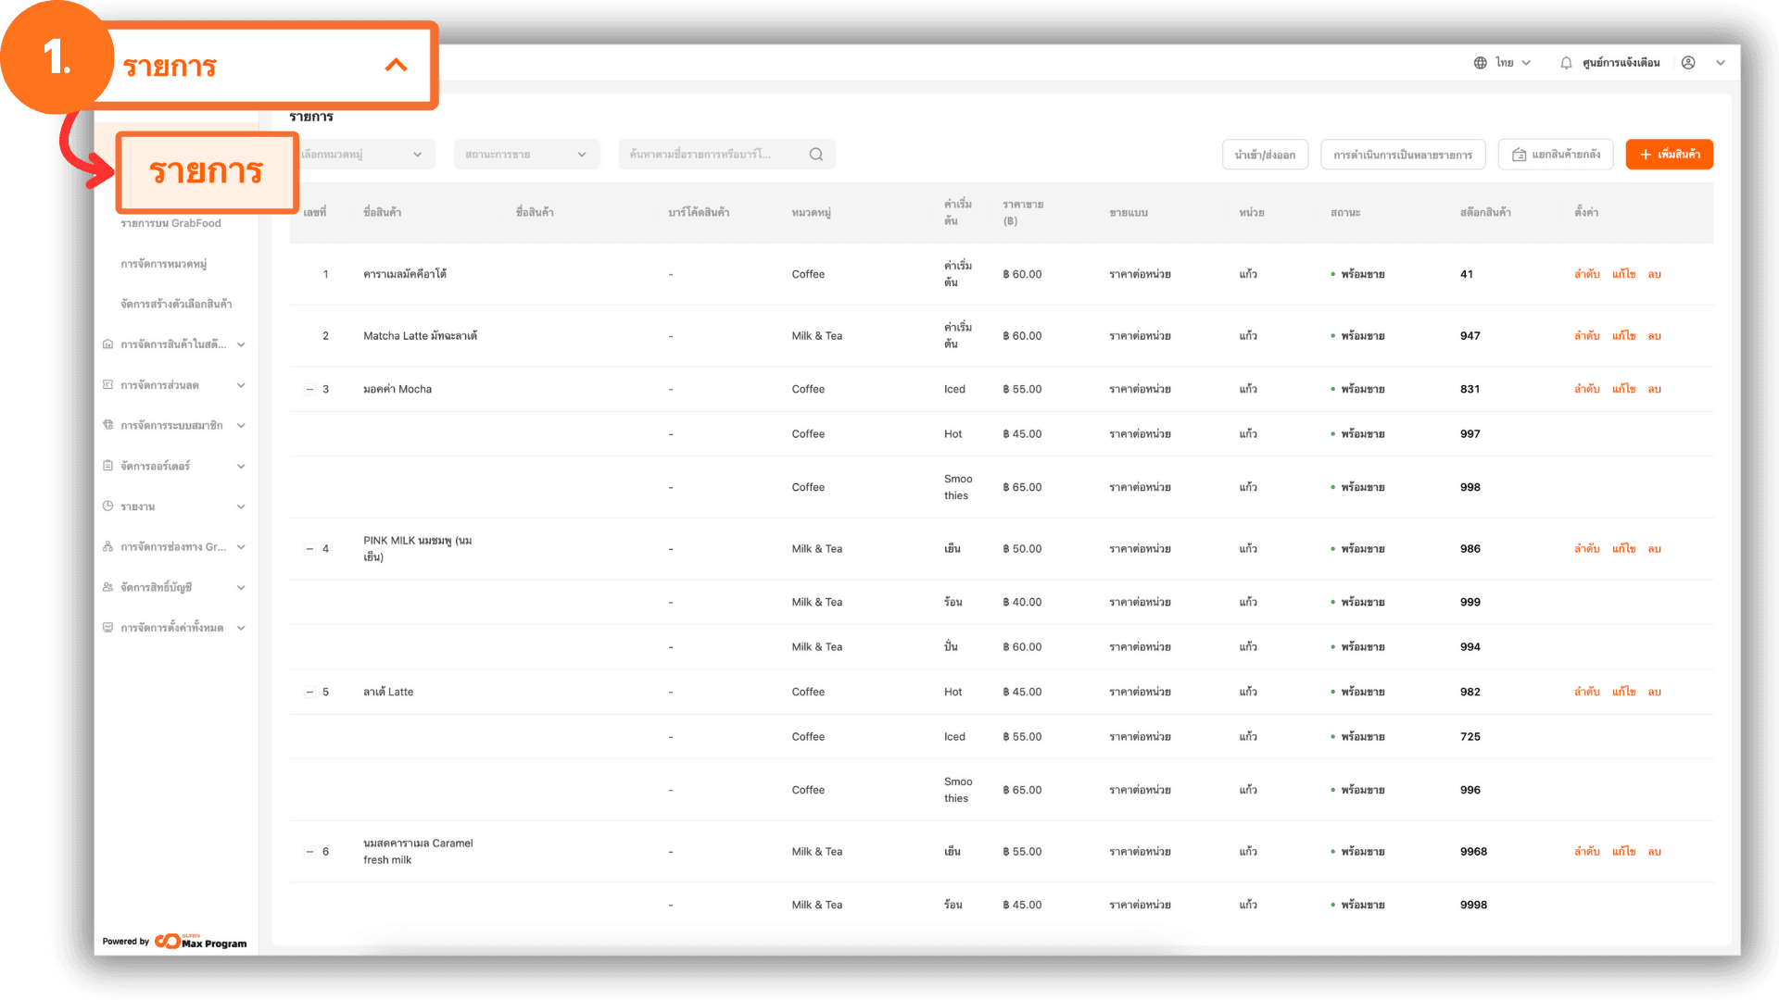Expand the รายงาน sidebar section chevron
This screenshot has height=1000, width=1779.
click(x=241, y=506)
